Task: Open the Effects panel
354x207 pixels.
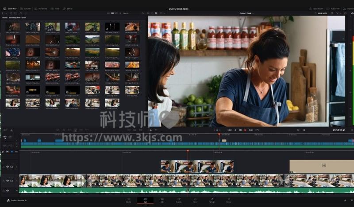Action: click(x=68, y=8)
